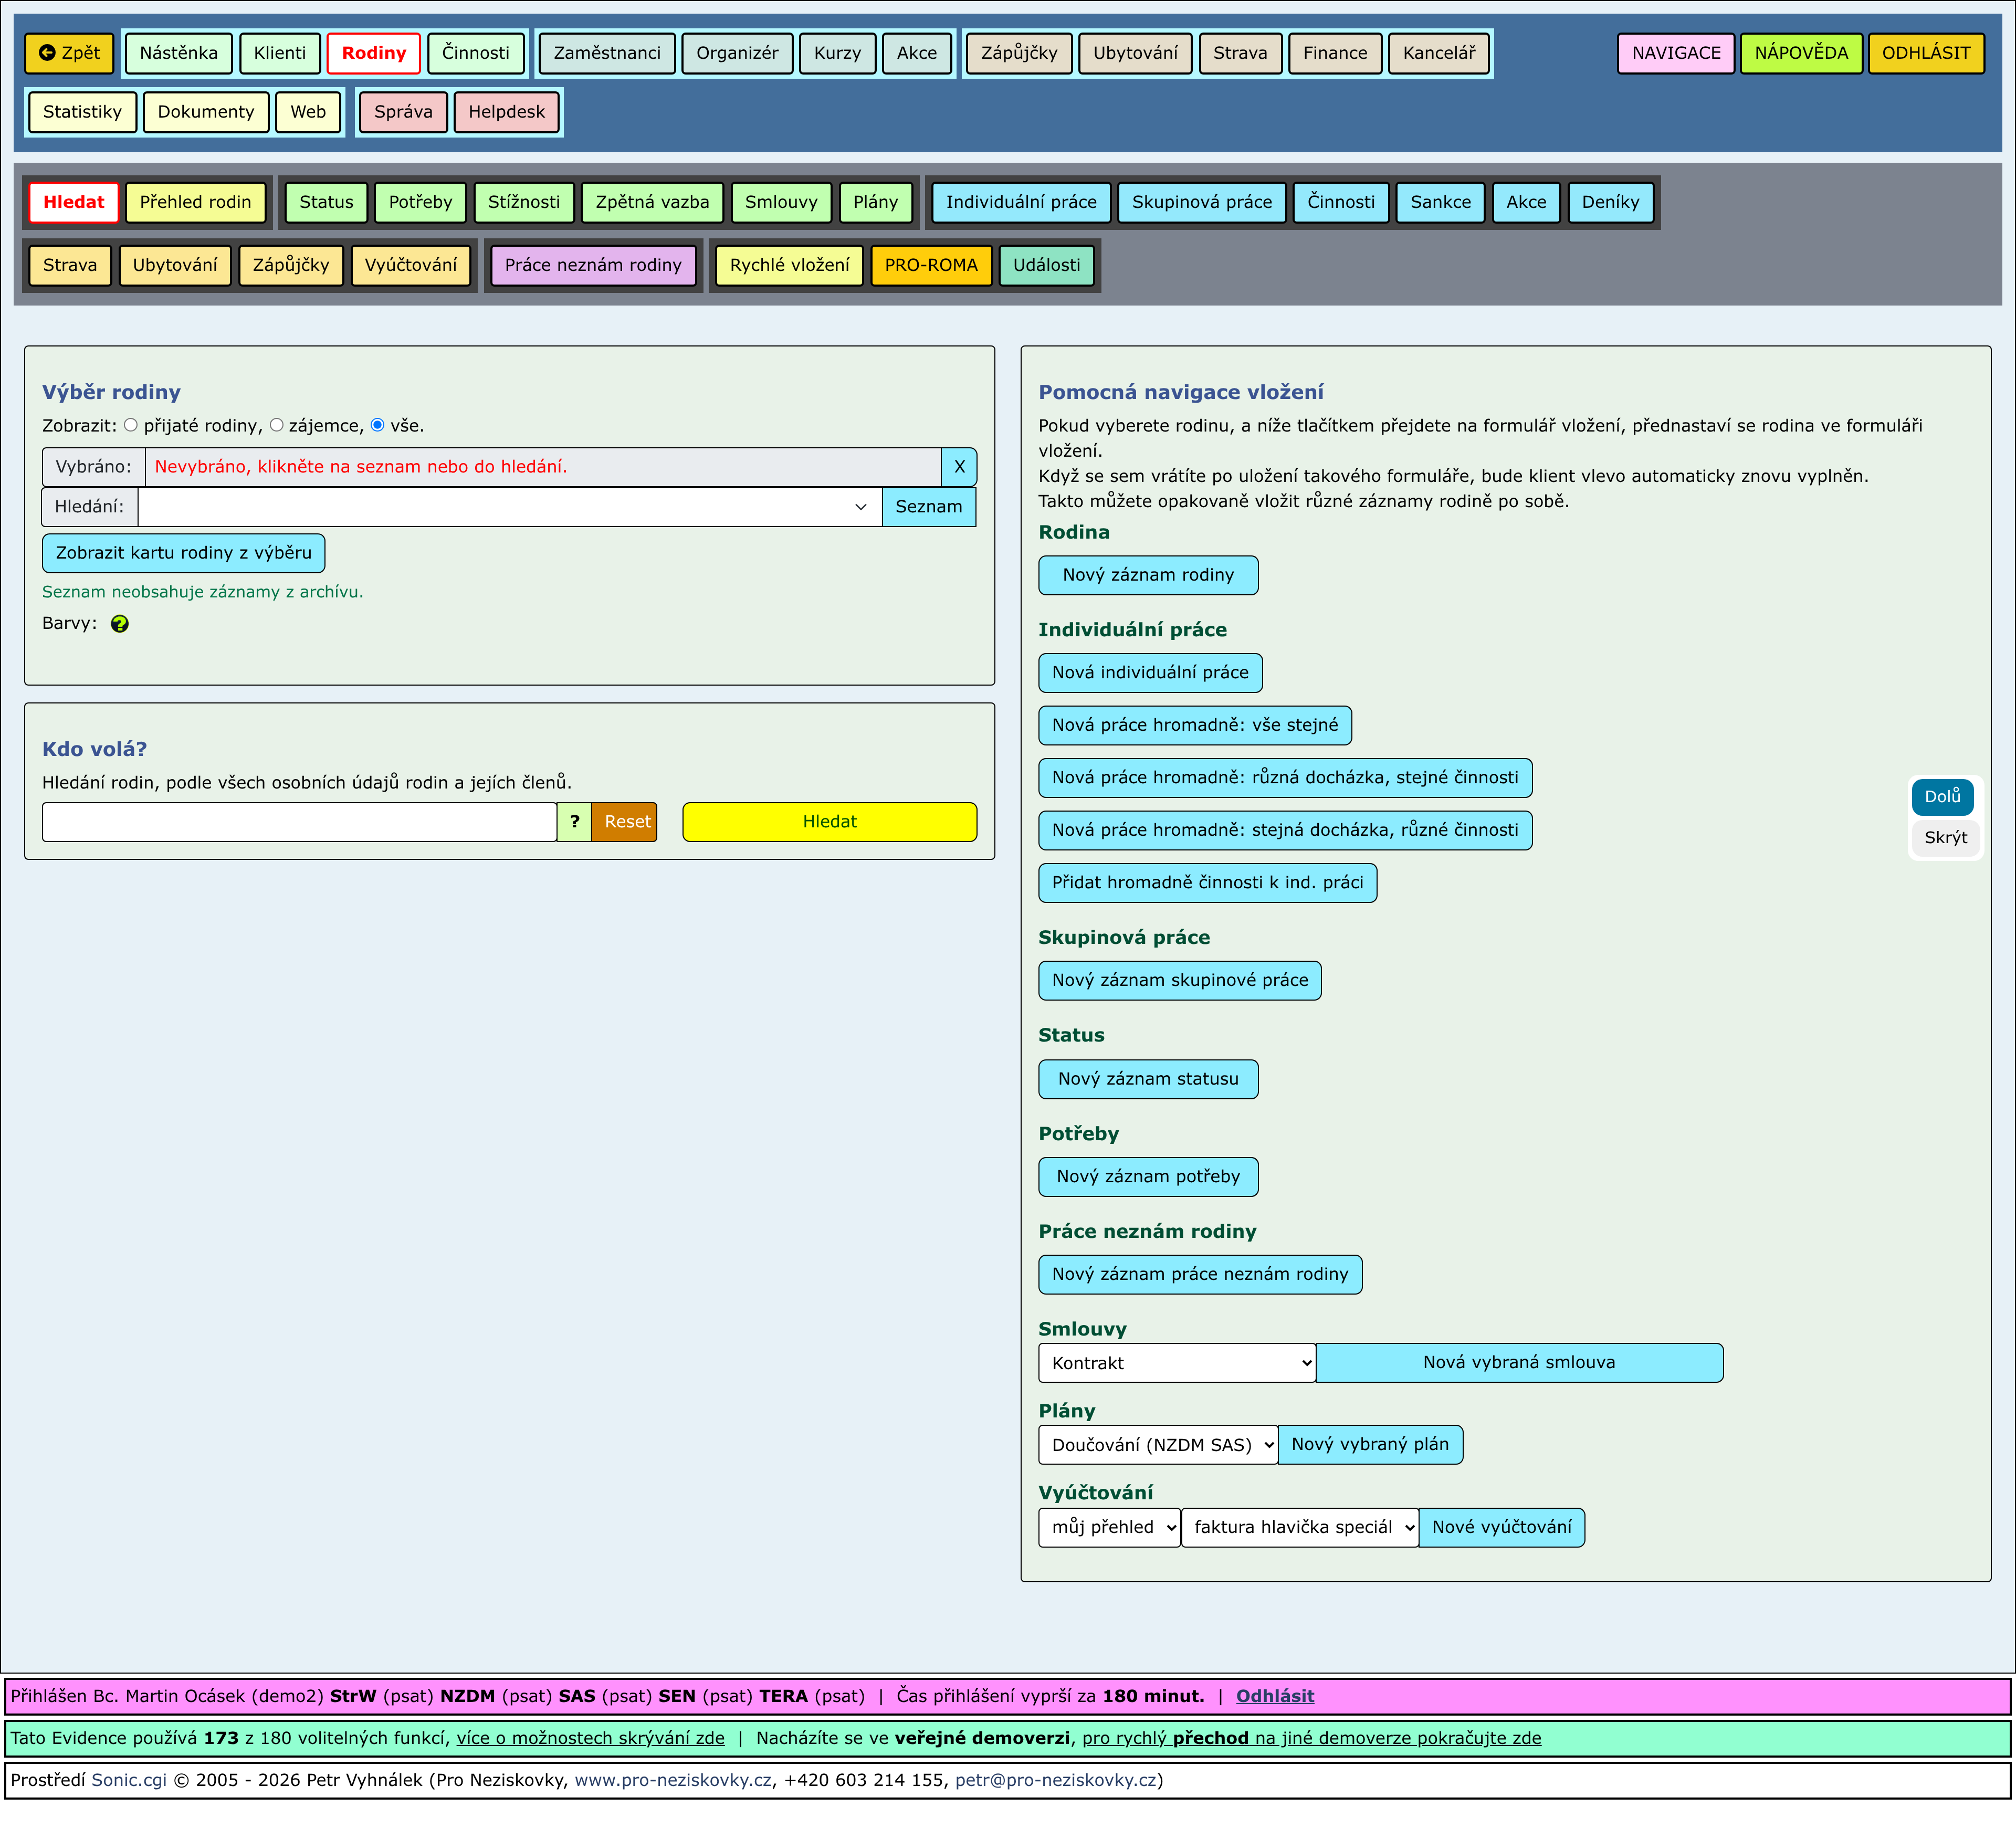Screen dimensions: 2016x1829
Task: Click the Dolů scroll-down button
Action: click(x=1942, y=797)
